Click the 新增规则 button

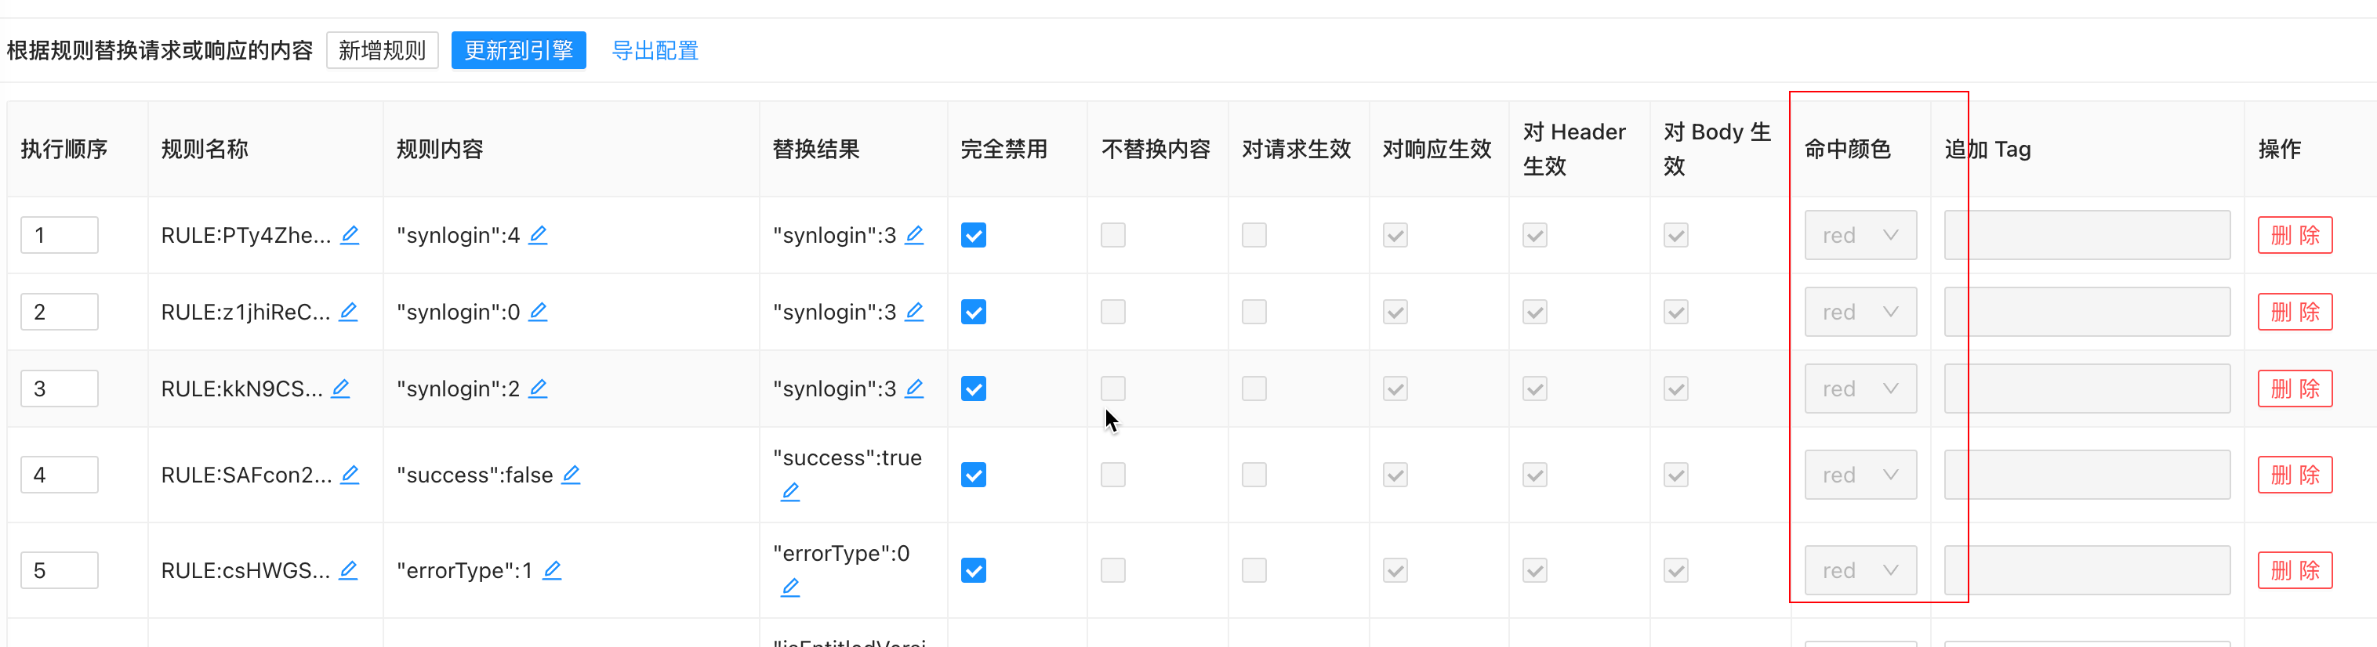point(382,51)
